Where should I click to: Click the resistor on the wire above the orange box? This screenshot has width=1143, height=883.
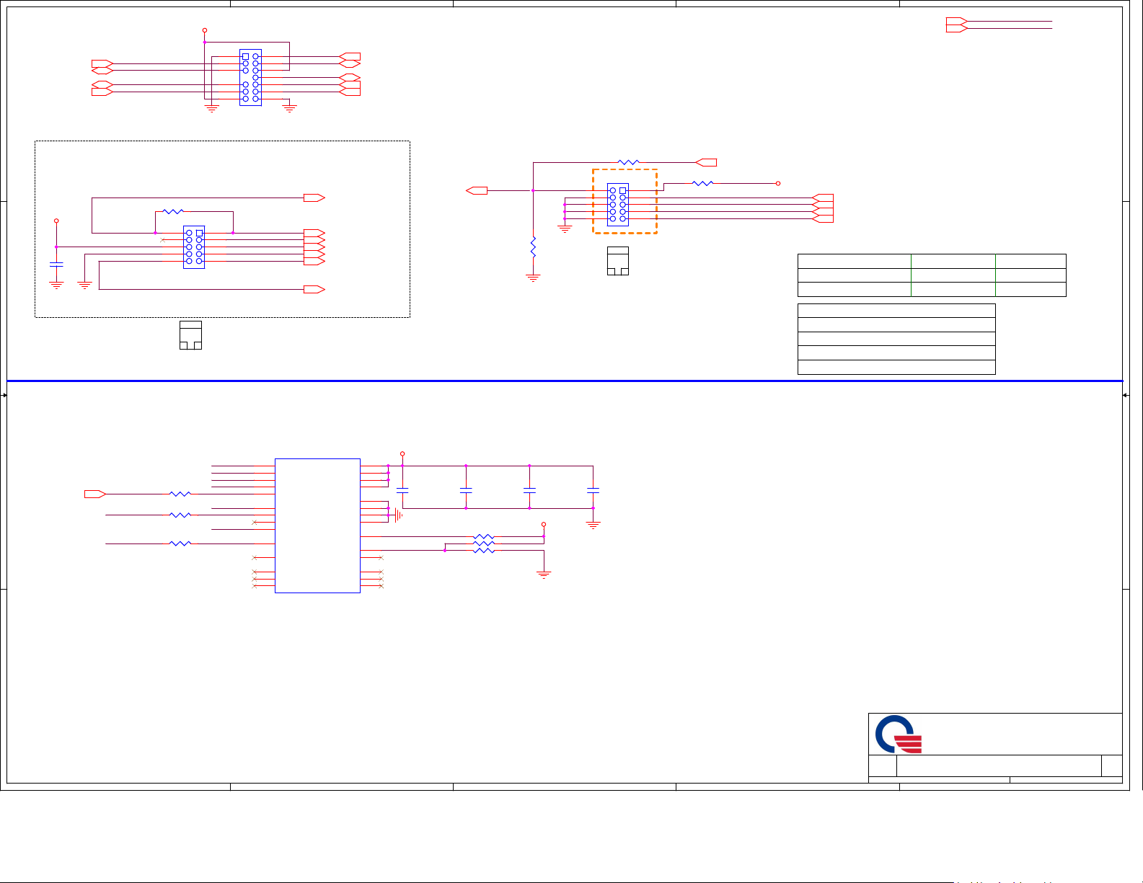[x=629, y=162]
